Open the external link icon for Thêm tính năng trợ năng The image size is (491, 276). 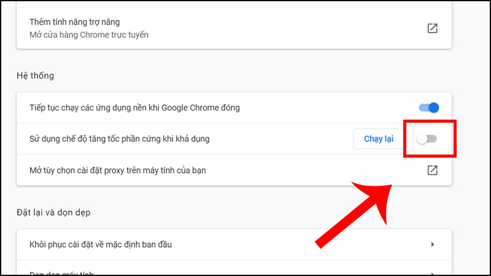pyautogui.click(x=433, y=28)
